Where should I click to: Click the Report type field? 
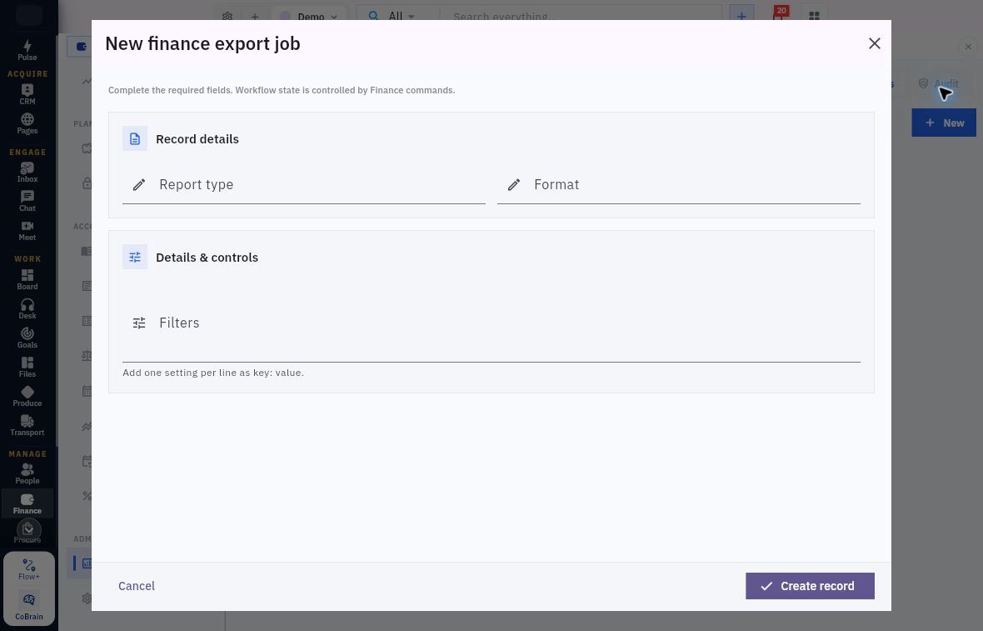coord(303,184)
